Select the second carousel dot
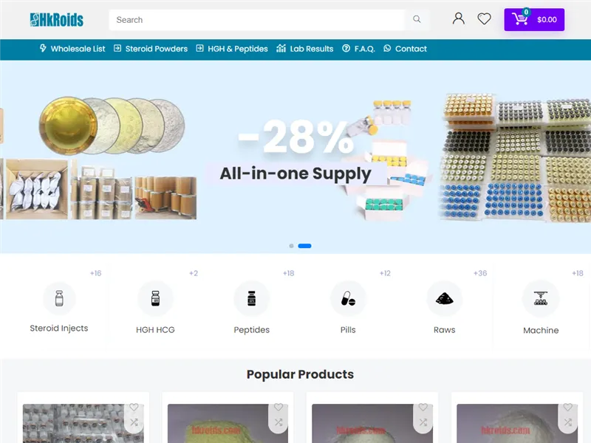 click(305, 246)
